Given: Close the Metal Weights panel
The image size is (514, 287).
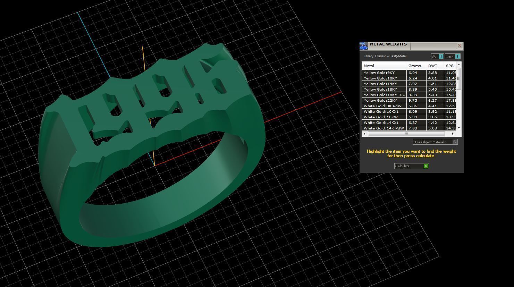Looking at the screenshot, I should coord(460,45).
